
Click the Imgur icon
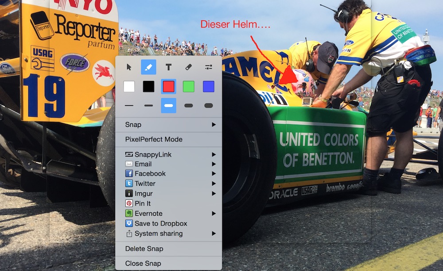pyautogui.click(x=129, y=194)
